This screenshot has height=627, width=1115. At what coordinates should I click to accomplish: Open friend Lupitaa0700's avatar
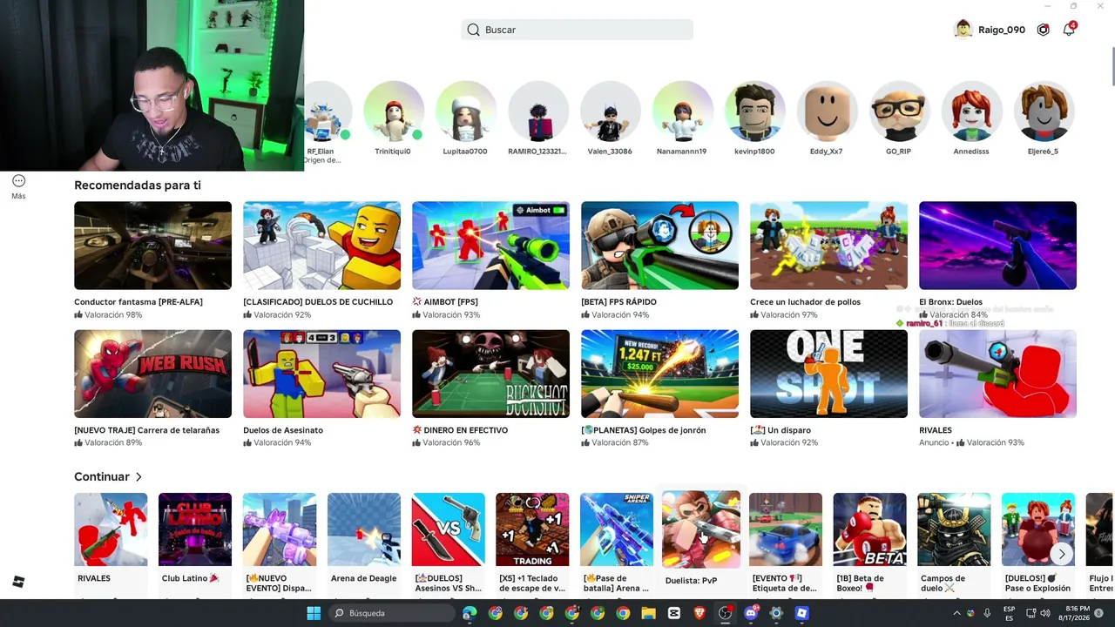click(x=465, y=111)
